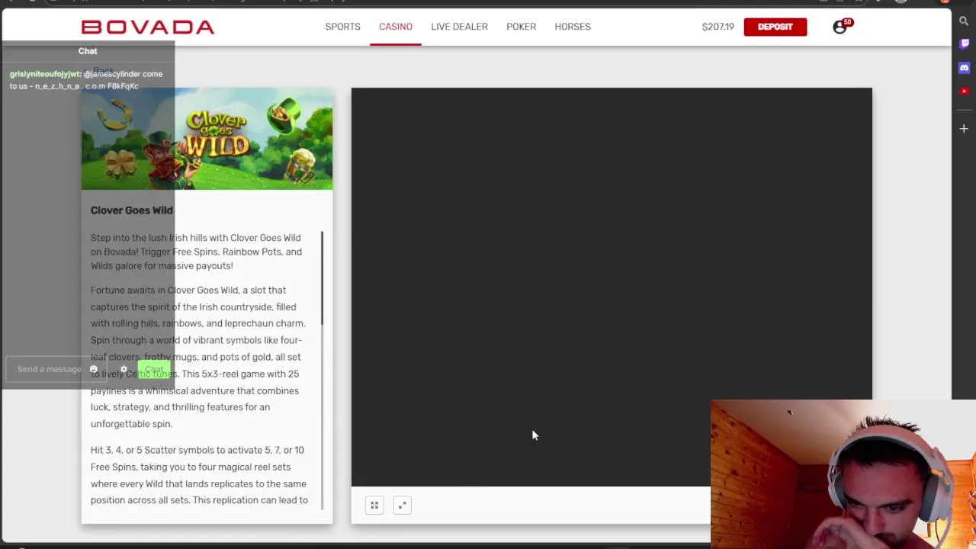
Task: Open YouTube from the browser sidebar
Action: click(x=964, y=91)
